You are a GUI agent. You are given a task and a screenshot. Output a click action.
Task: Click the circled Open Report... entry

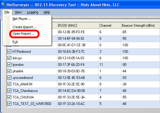[x=23, y=34]
